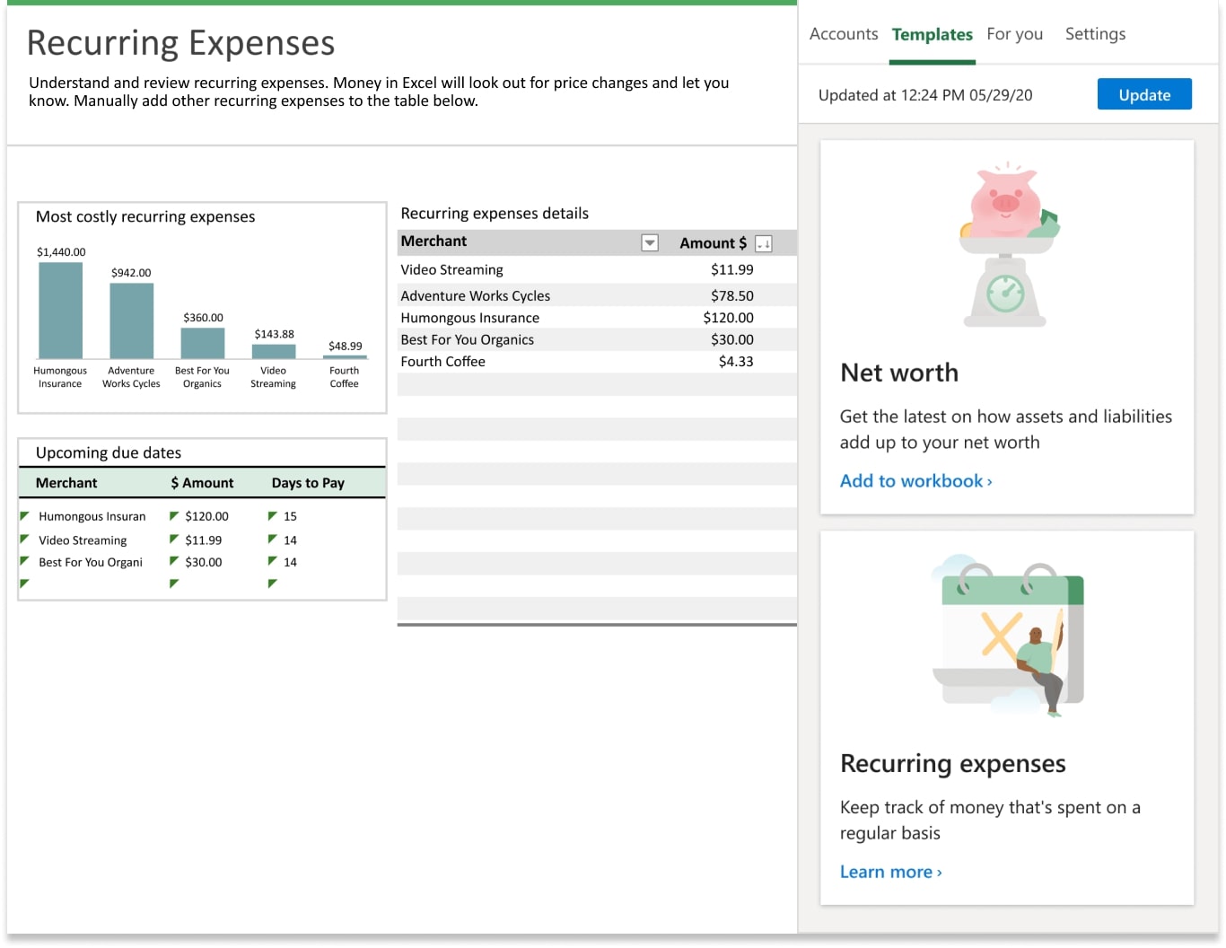
Task: Click the Recurring Expenses page heading
Action: (x=180, y=43)
